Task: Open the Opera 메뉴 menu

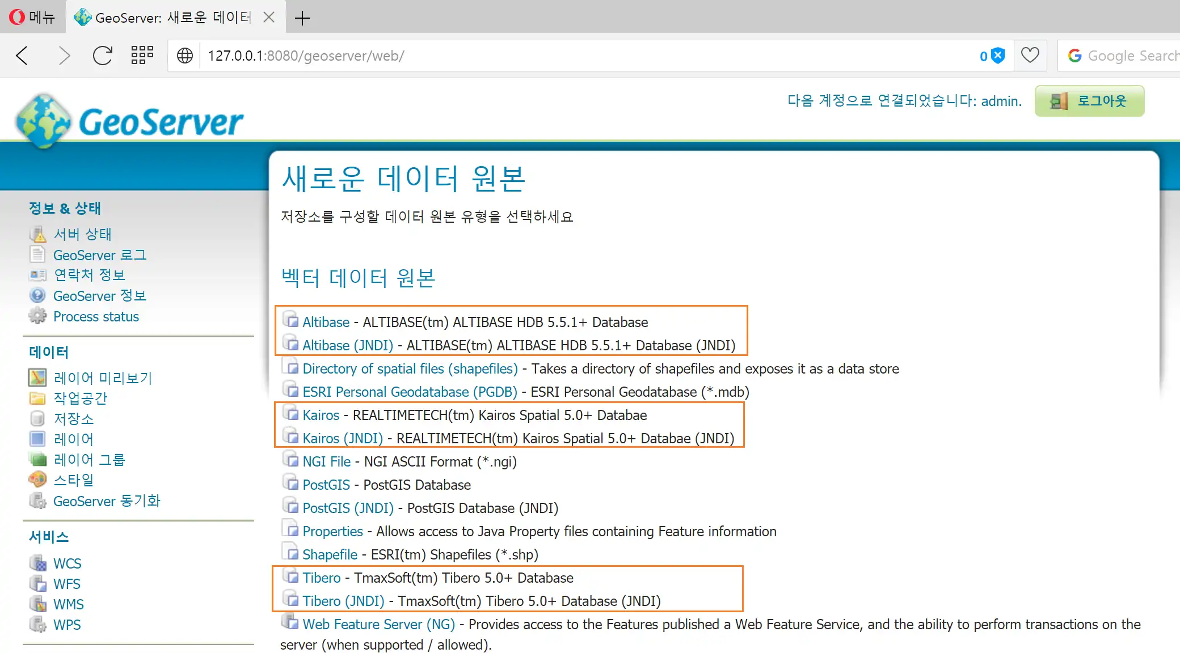Action: click(x=33, y=17)
